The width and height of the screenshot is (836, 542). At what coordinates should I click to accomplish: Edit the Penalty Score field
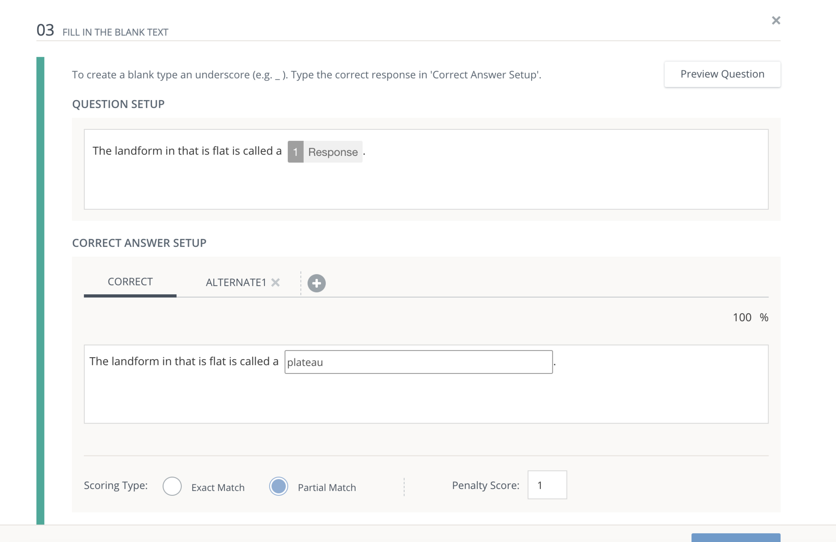point(547,485)
